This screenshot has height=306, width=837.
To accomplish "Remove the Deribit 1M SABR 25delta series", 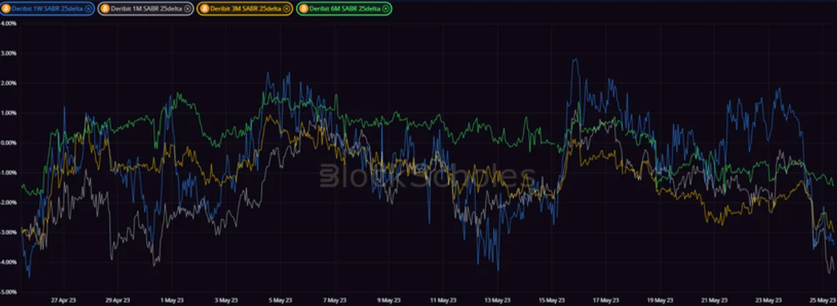I will pyautogui.click(x=187, y=9).
